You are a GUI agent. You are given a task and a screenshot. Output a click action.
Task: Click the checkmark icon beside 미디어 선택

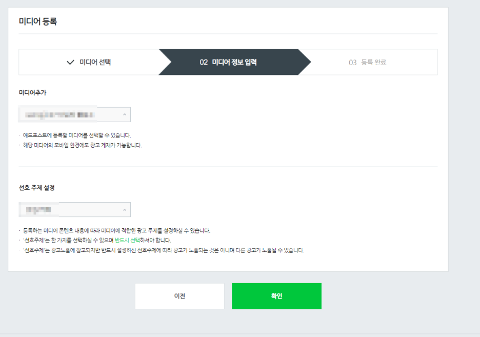(70, 62)
